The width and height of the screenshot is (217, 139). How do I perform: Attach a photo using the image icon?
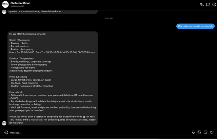[200, 133]
